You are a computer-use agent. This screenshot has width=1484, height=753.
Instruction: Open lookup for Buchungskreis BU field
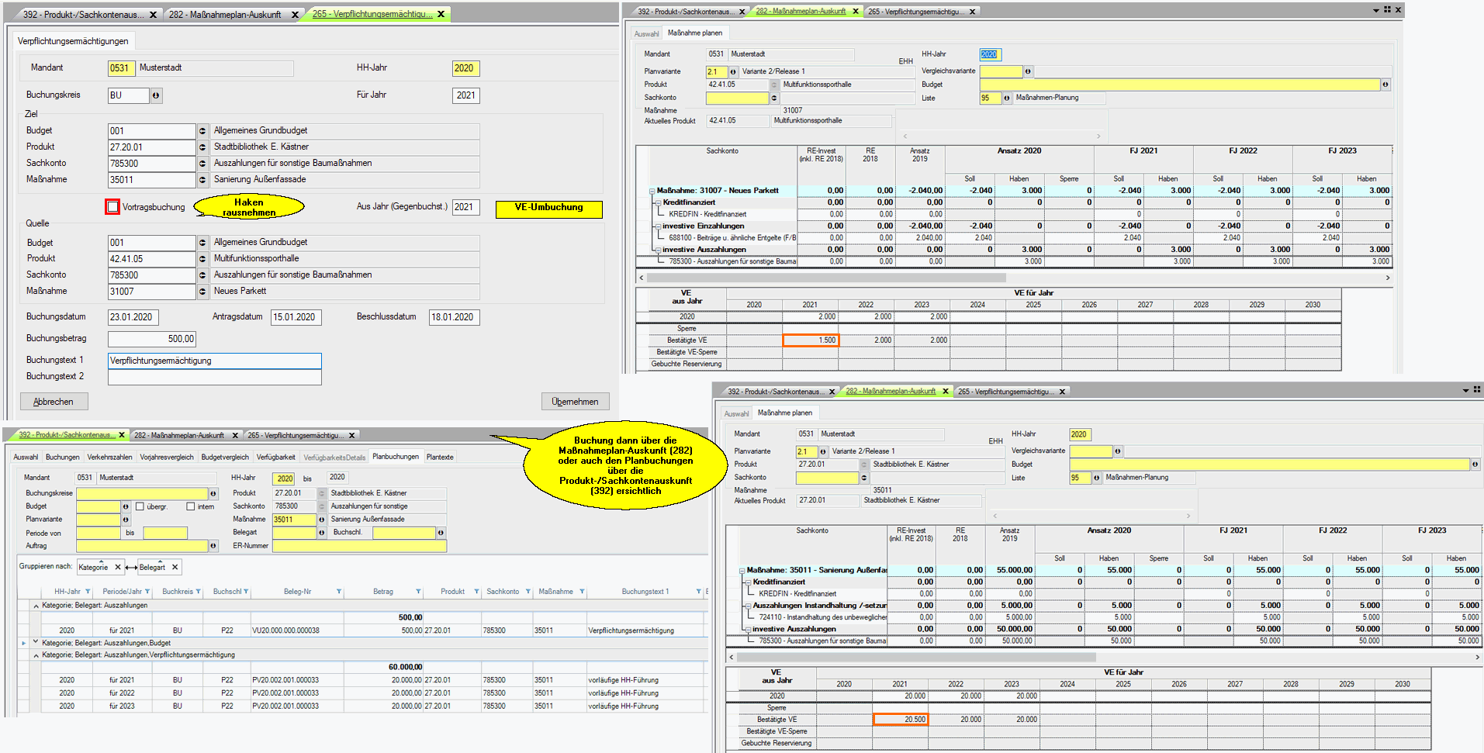(x=156, y=95)
